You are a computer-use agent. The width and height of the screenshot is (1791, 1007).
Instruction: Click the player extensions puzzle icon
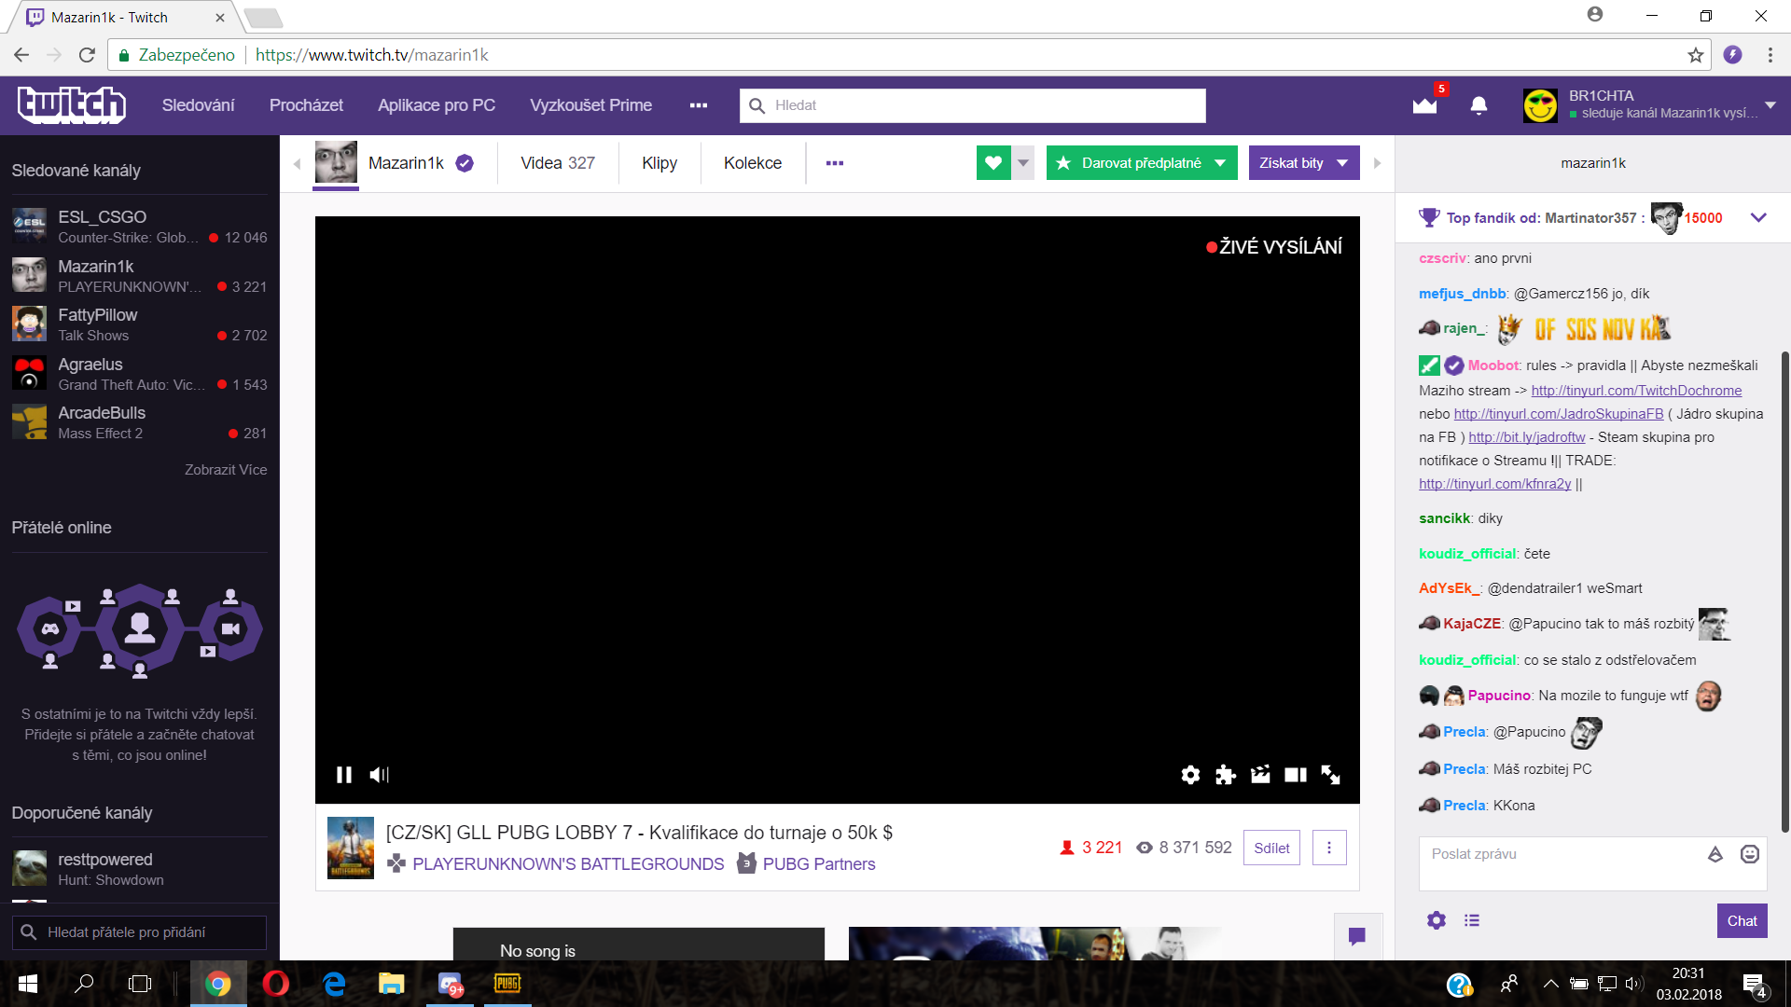click(x=1226, y=775)
